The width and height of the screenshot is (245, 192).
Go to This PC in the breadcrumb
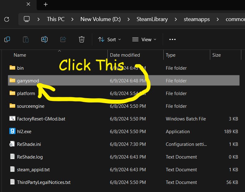click(56, 19)
